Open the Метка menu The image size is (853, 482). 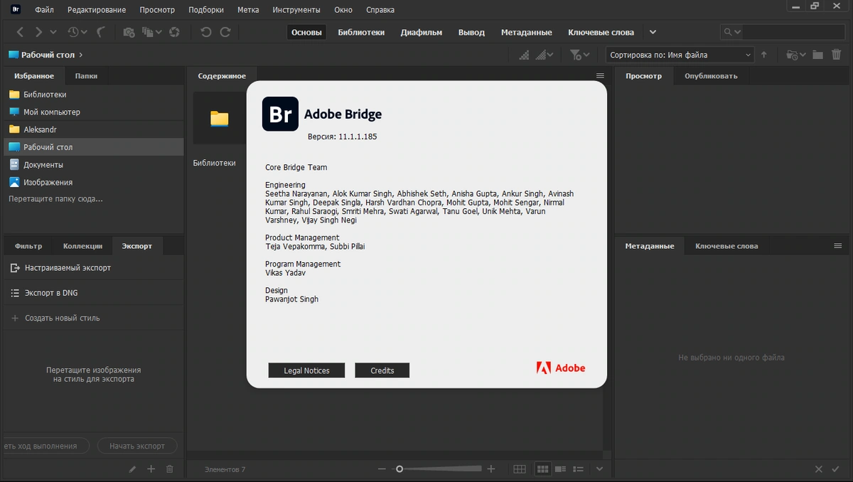(x=248, y=10)
